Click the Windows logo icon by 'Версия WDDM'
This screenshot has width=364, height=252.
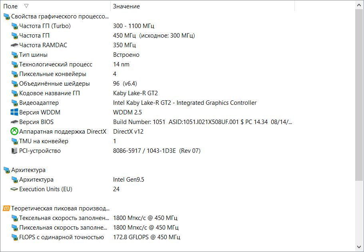(x=14, y=112)
